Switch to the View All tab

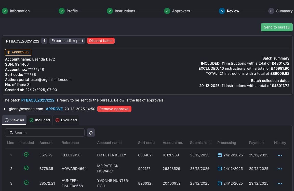point(14,120)
